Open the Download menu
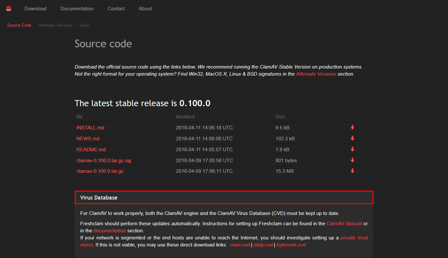Image resolution: width=448 pixels, height=258 pixels. 35,9
